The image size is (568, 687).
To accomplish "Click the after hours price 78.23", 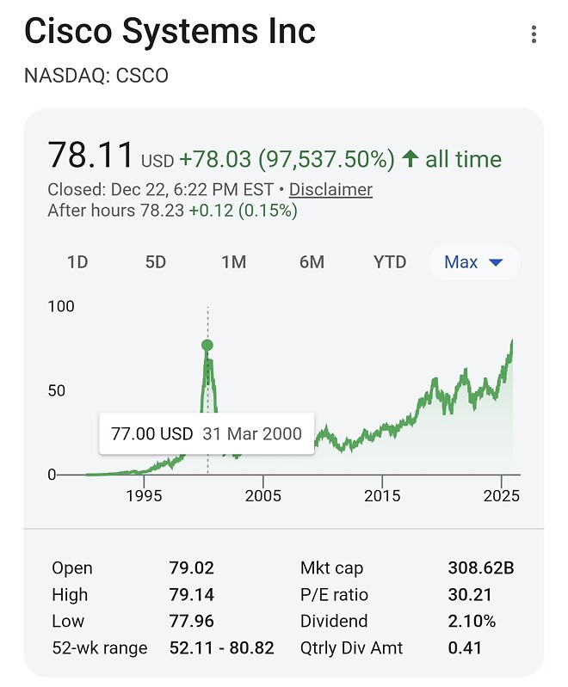I will point(162,211).
